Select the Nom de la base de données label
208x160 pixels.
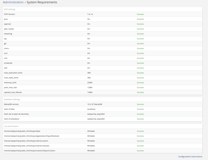tap(16, 114)
